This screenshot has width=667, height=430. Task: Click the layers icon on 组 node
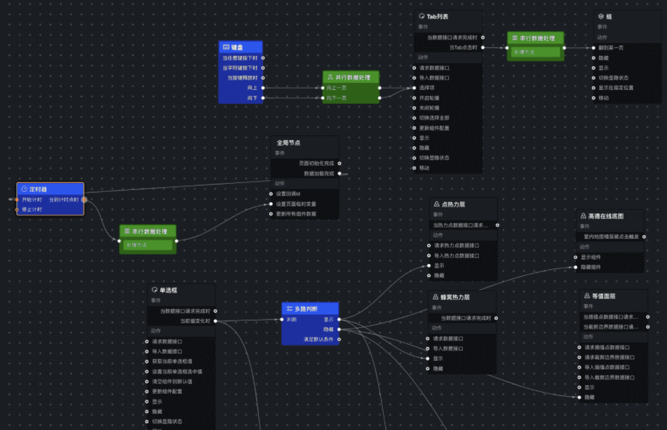(601, 16)
